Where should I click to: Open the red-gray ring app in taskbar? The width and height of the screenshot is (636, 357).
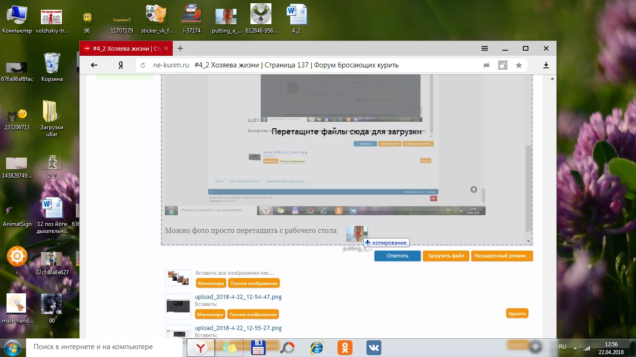pos(287,347)
